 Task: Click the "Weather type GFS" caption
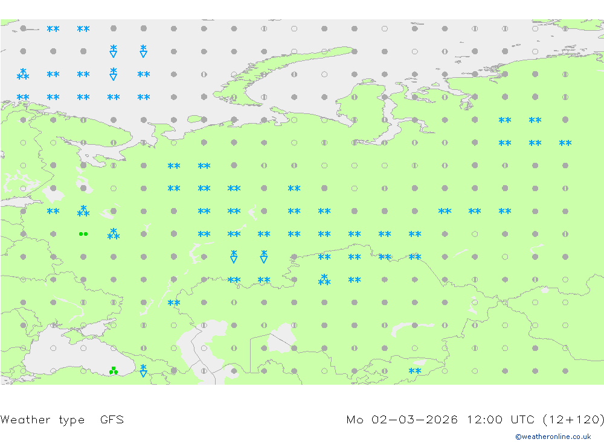point(62,419)
